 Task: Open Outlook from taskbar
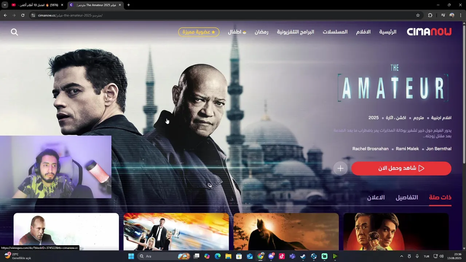250,256
